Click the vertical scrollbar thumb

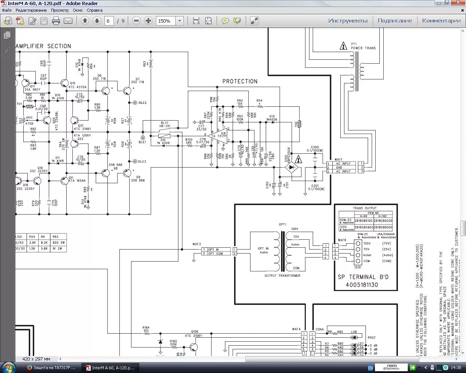pyautogui.click(x=463, y=228)
